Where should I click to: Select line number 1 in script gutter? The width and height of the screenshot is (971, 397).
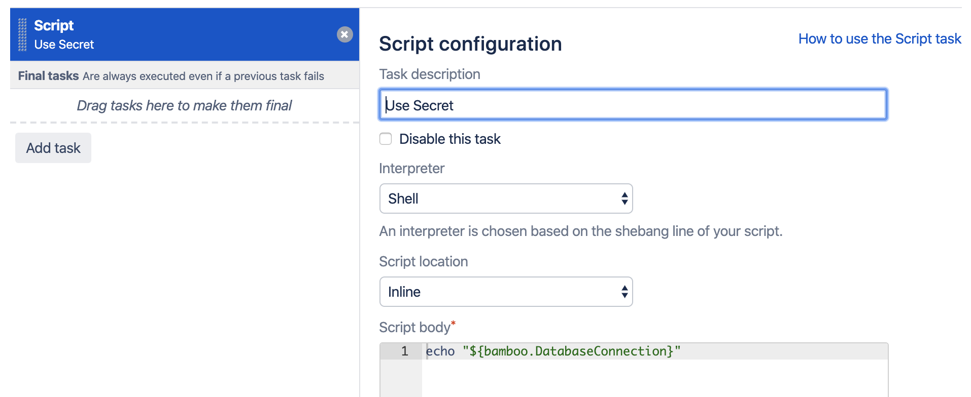pos(404,351)
